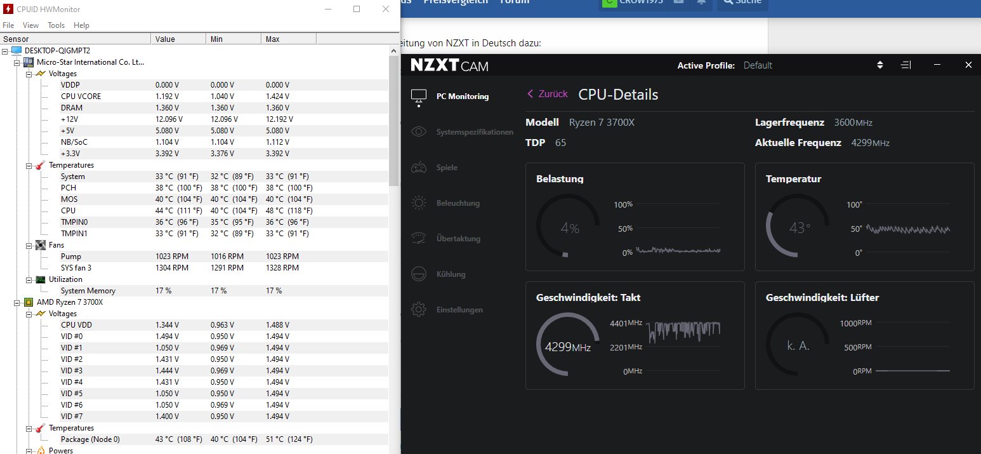Collapse the CPU Temperatures group
981x454 pixels.
[x=29, y=428]
